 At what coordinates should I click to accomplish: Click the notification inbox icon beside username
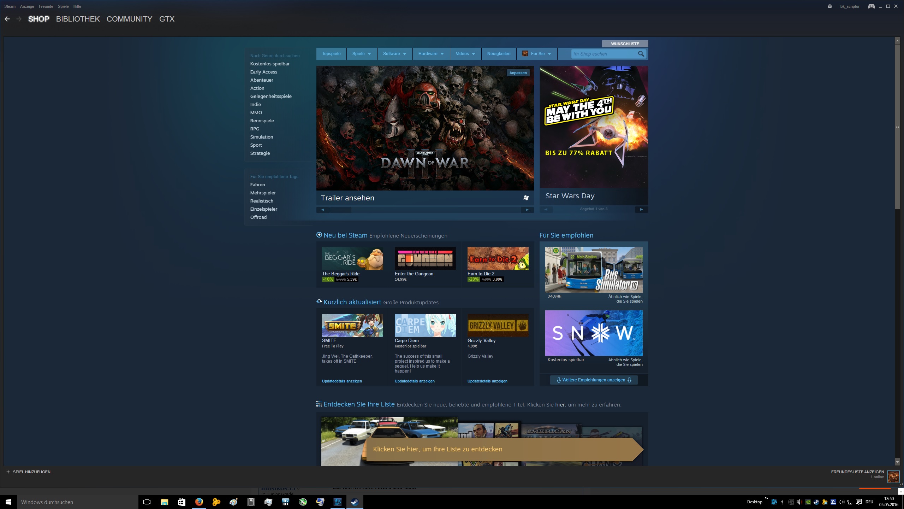[x=829, y=6]
